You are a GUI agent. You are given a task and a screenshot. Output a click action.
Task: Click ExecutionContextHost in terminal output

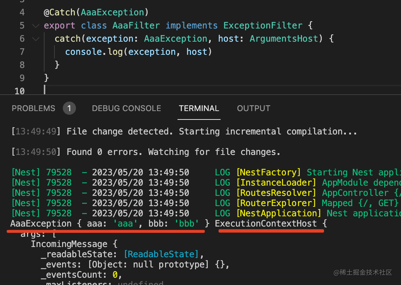coord(266,224)
